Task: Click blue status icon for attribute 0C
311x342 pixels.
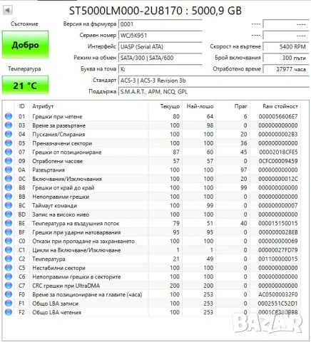Action: [9, 179]
